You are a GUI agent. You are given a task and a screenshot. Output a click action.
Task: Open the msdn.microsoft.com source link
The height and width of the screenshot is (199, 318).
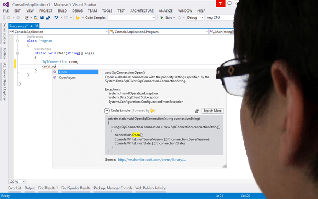[x=152, y=160]
